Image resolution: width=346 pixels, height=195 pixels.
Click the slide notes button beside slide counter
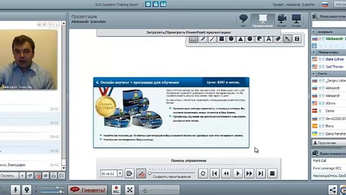pos(129,173)
